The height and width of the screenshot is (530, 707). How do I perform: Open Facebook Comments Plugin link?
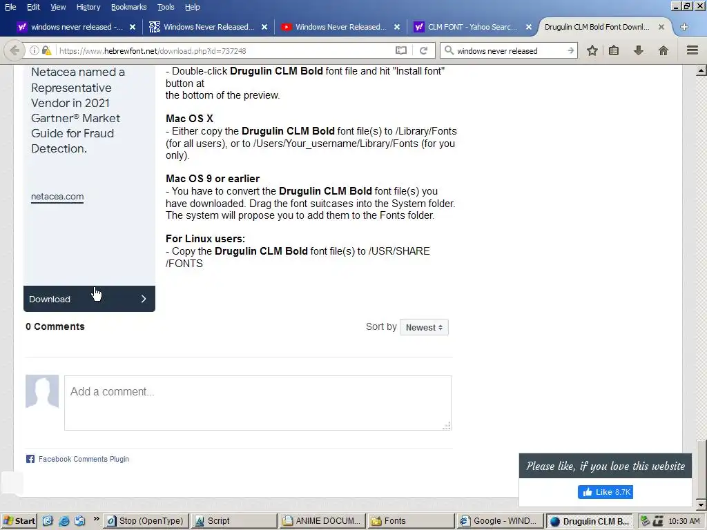[84, 459]
